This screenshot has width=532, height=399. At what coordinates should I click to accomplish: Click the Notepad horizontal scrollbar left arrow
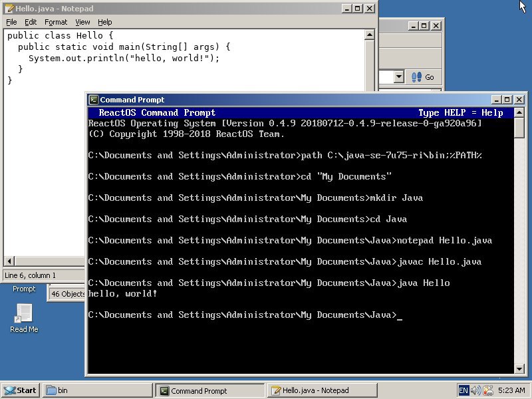(x=9, y=261)
